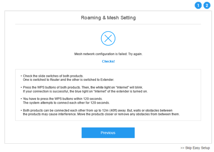The width and height of the screenshot is (214, 152).
Task: Click the slide switches check item
Action: click(x=53, y=76)
